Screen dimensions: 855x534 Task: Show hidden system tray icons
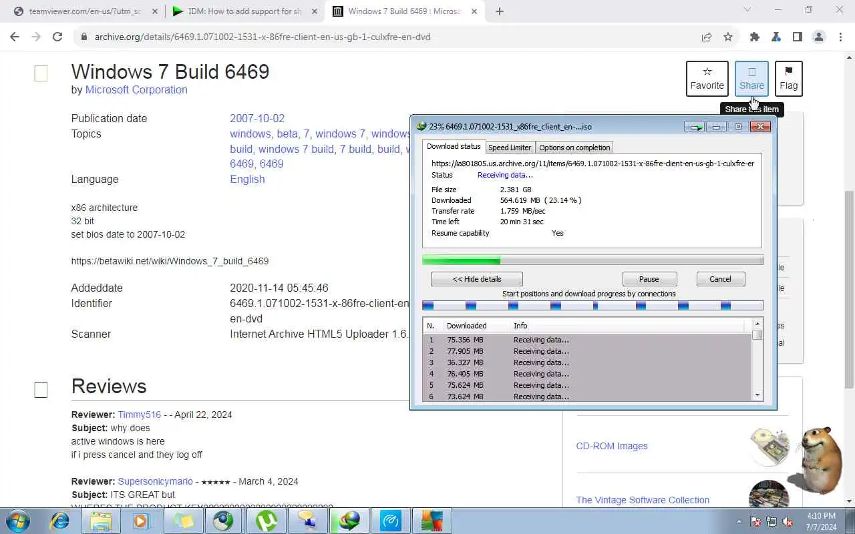coord(739,521)
